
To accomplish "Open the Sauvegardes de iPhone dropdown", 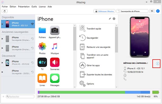I will click(132, 11).
